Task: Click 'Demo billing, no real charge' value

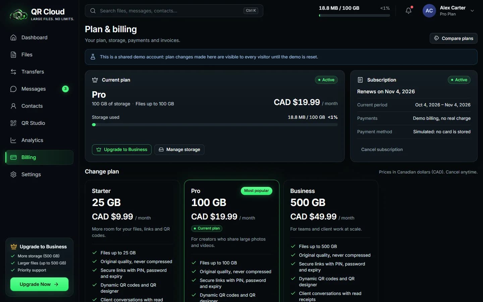Action: tap(442, 118)
